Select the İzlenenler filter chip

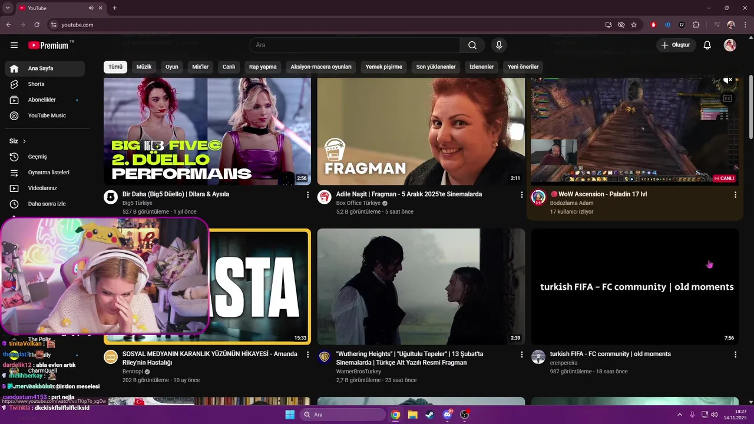(x=481, y=67)
